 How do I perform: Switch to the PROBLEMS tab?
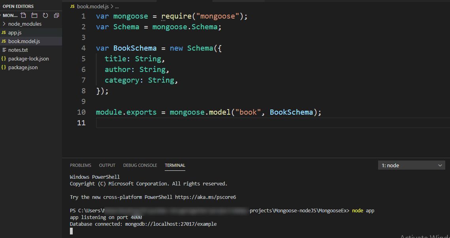[x=81, y=165]
